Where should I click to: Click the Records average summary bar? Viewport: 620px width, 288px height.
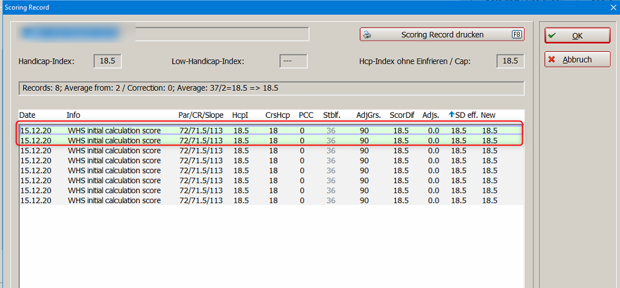[x=271, y=88]
